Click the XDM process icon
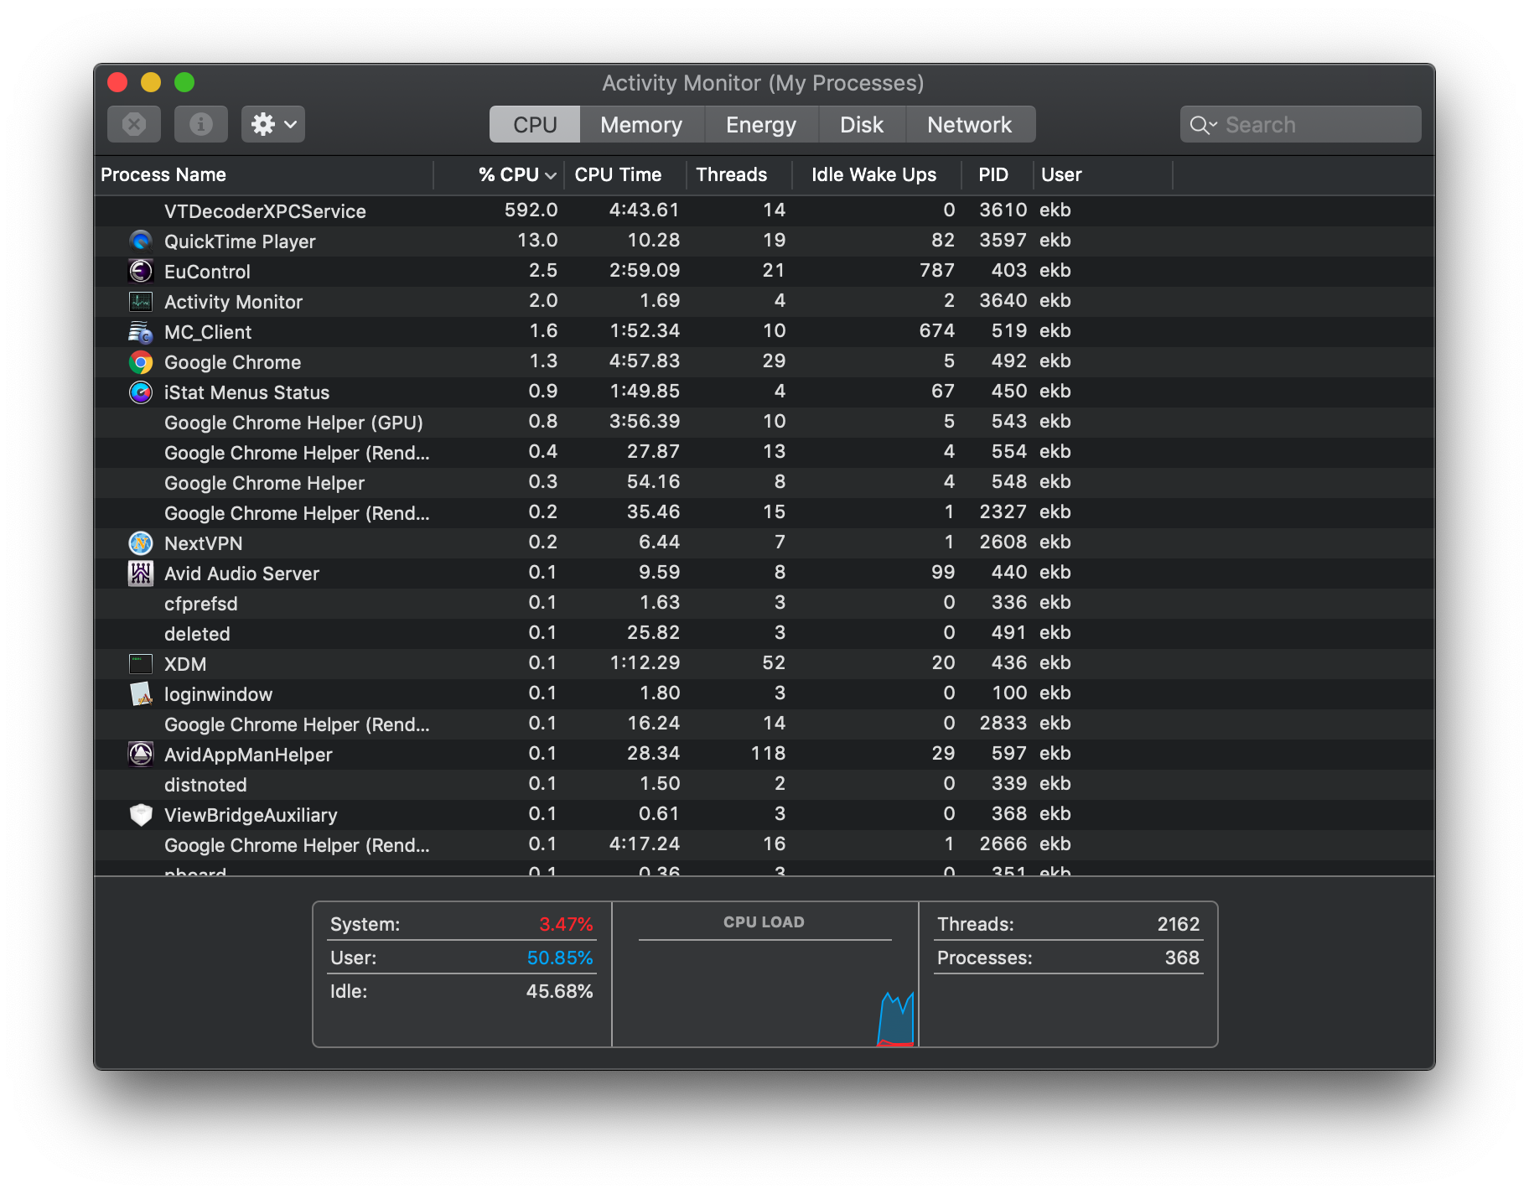The image size is (1529, 1194). pyautogui.click(x=141, y=664)
